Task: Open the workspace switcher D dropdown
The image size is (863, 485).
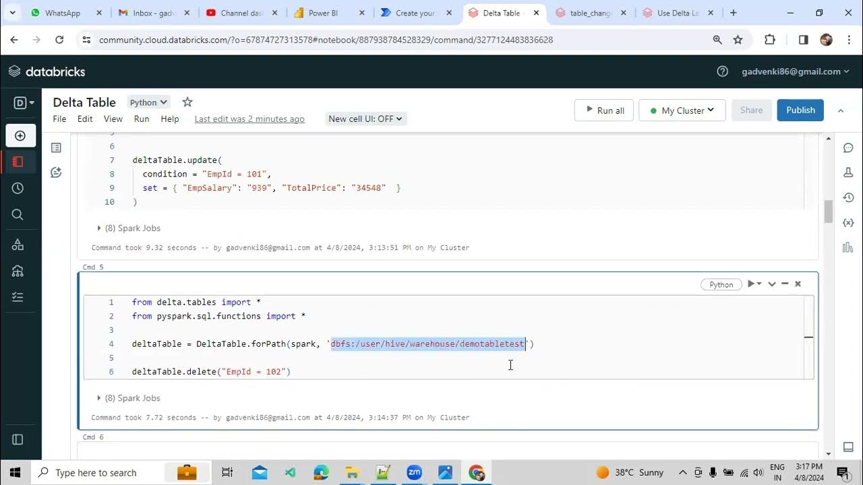Action: coord(24,103)
